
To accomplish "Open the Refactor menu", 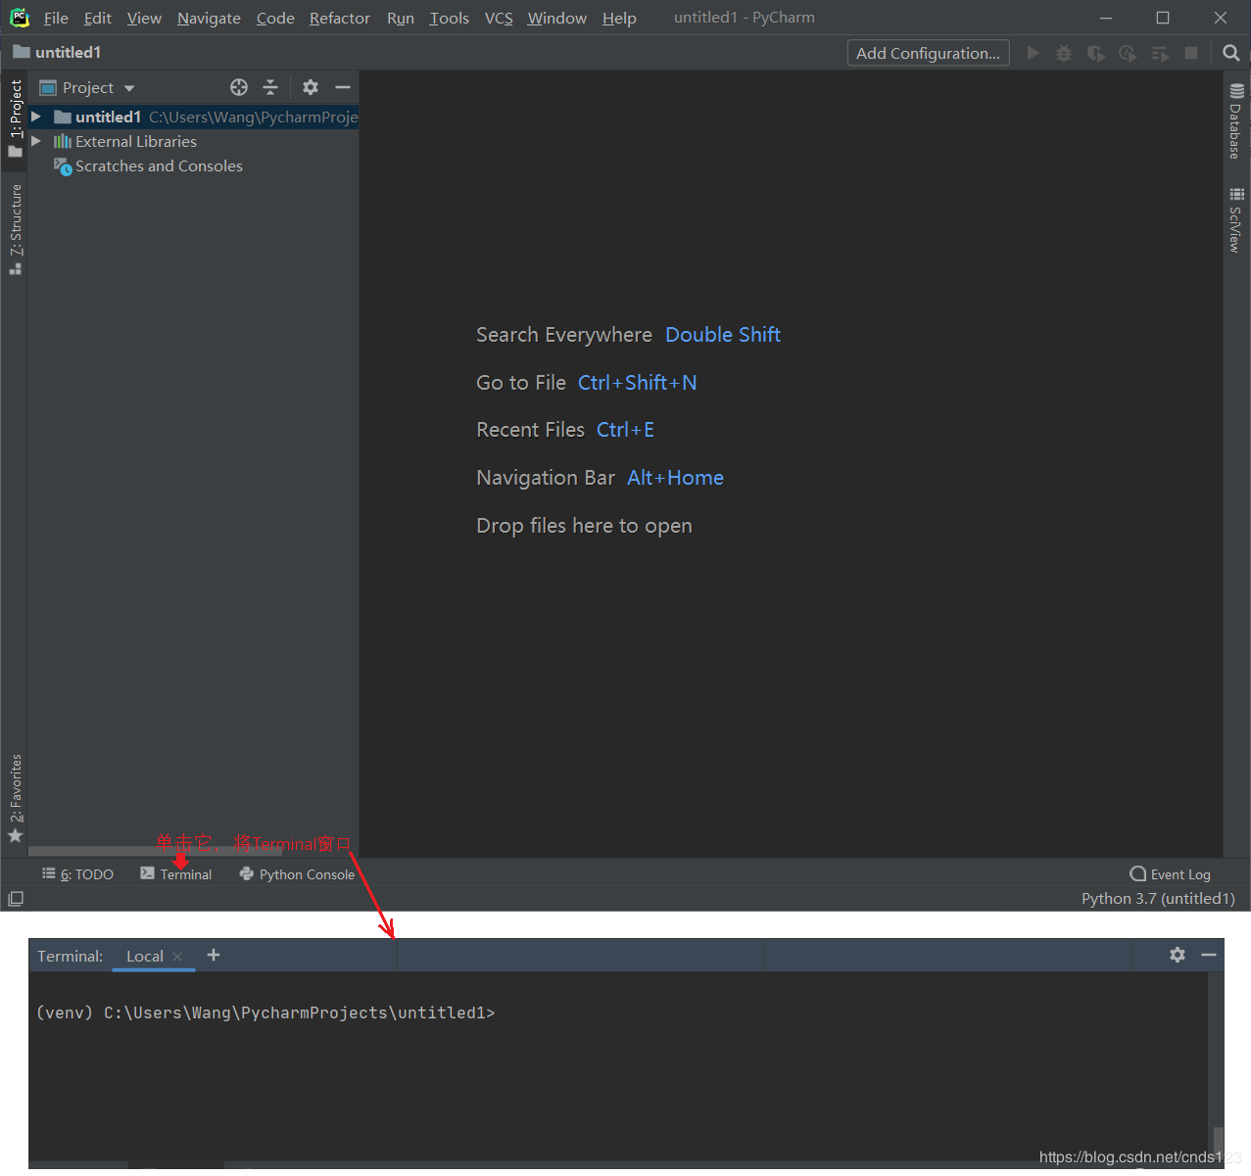I will click(340, 18).
